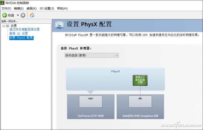Collapse the 3D 设置 tree node
Image resolution: width=203 pixels, height=130 pixels.
pyautogui.click(x=4, y=26)
